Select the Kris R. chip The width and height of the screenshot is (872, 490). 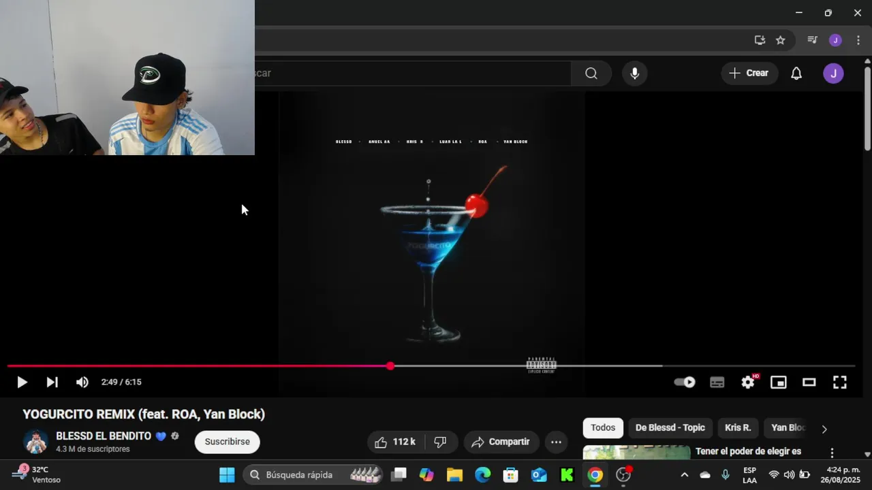coord(738,428)
